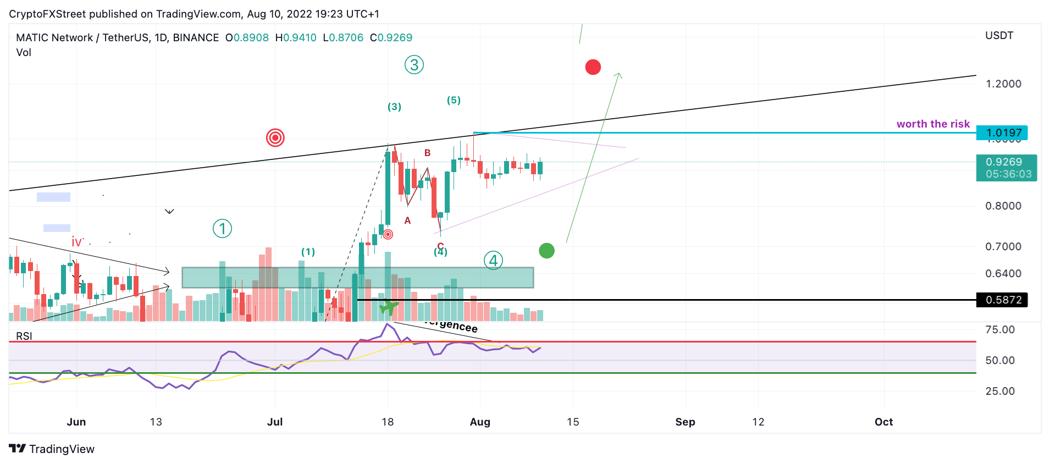Select the 'worth the risk' annotation

[933, 124]
